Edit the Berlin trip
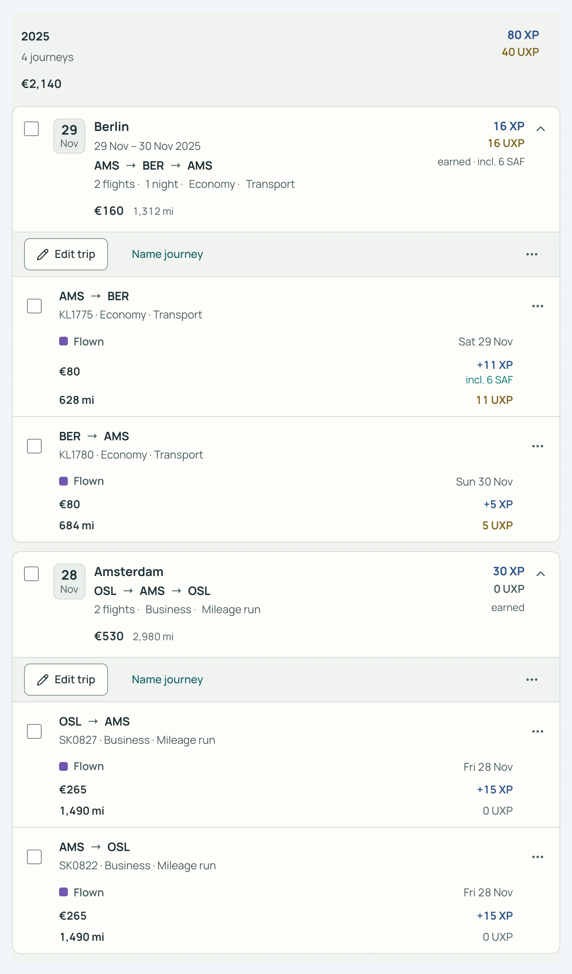Screen dimensions: 572x974 [66, 254]
